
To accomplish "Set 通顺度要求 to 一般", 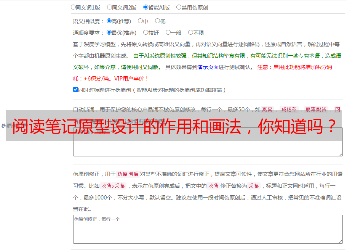I will pos(168,32).
